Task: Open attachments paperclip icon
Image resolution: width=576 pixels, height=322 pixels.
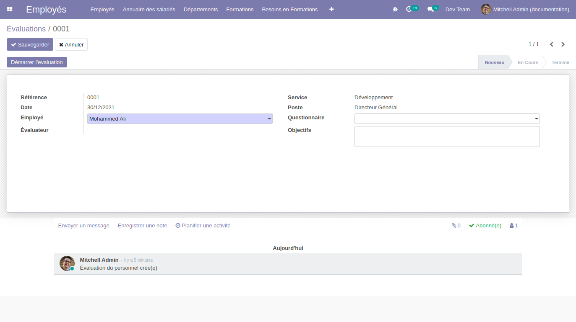Action: 456,226
